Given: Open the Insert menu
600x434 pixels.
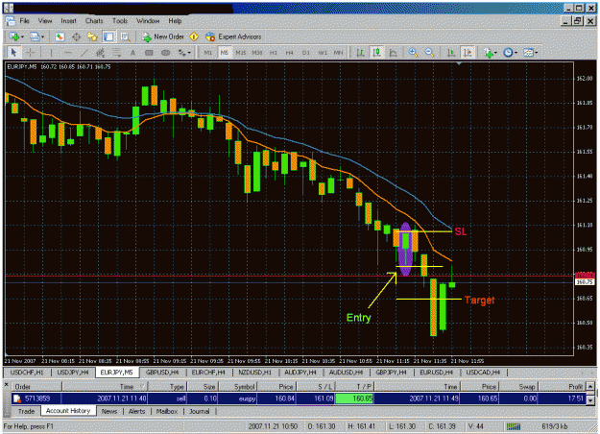Looking at the screenshot, I should (x=68, y=21).
